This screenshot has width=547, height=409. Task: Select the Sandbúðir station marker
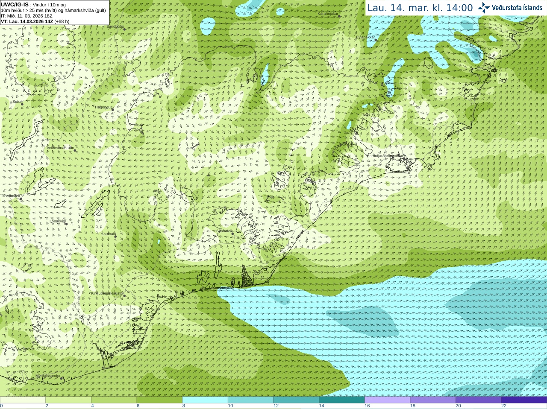pyautogui.click(x=124, y=29)
